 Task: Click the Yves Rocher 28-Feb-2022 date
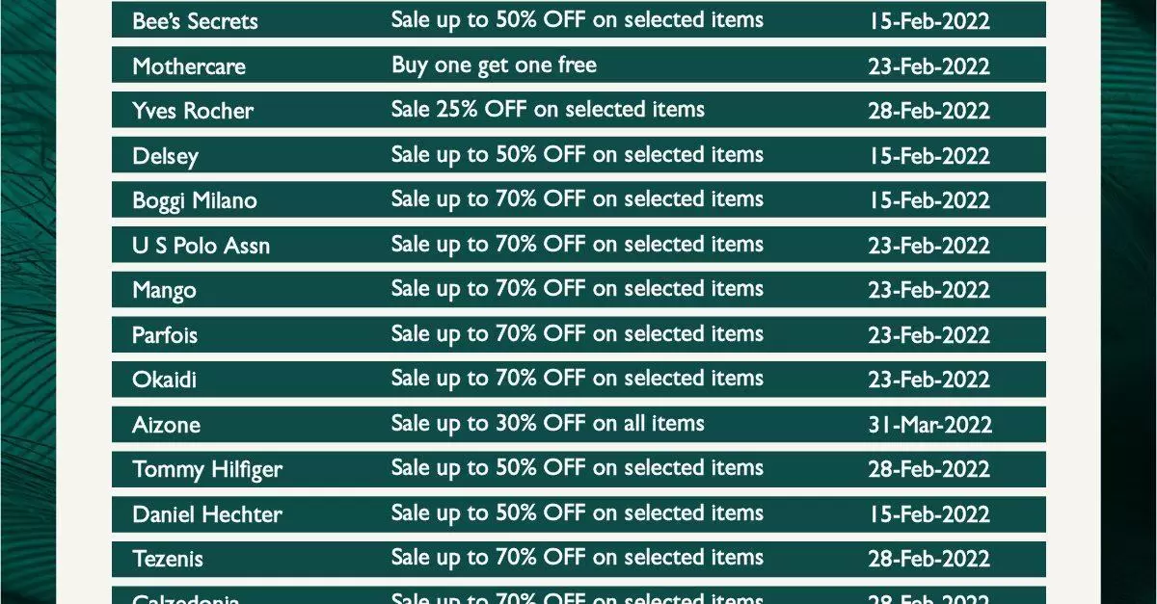click(x=929, y=111)
